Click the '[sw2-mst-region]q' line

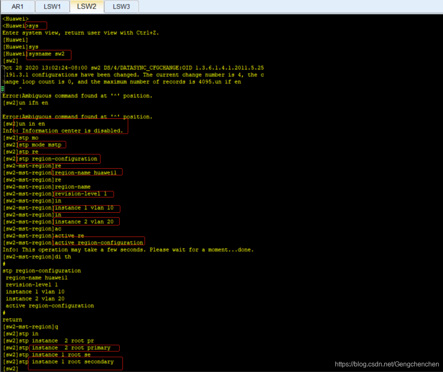point(30,327)
